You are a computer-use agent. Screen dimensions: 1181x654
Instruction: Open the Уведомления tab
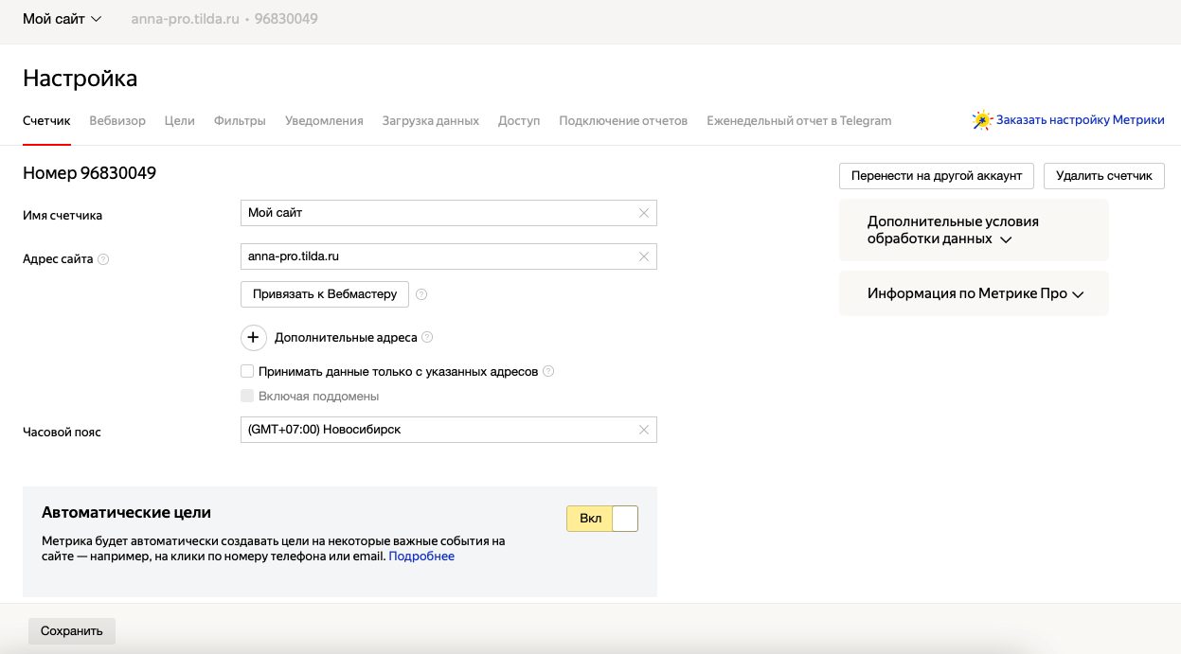coord(324,120)
